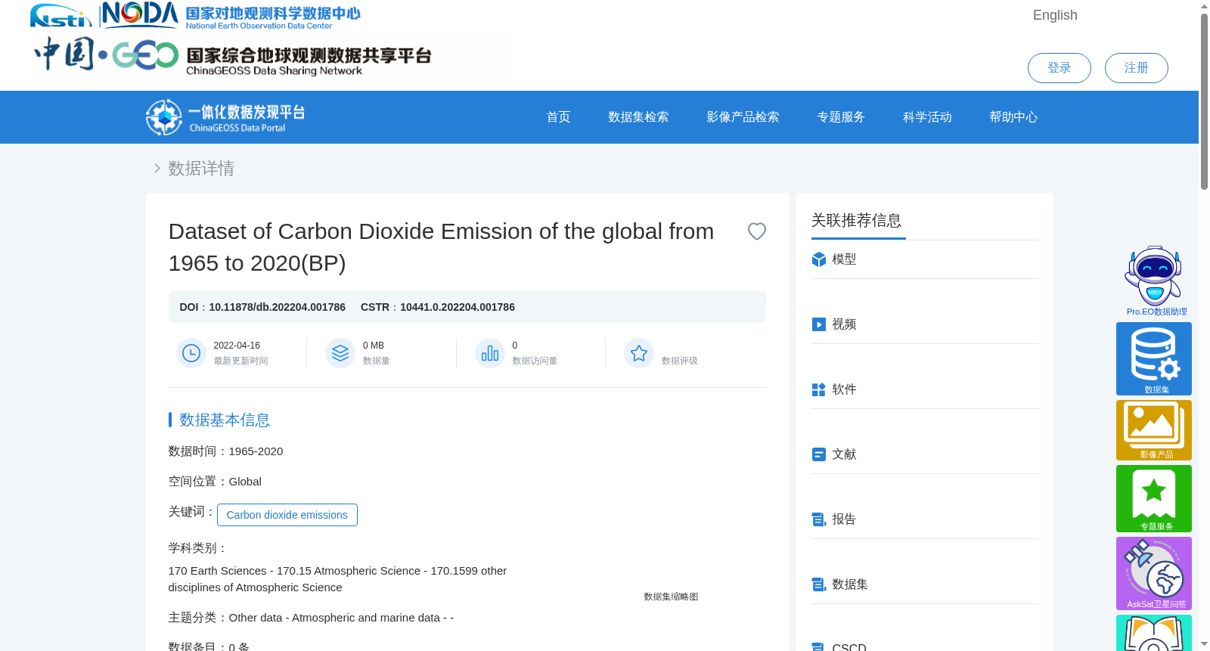Open the blue 数据集 database sidebar icon

tap(1154, 358)
